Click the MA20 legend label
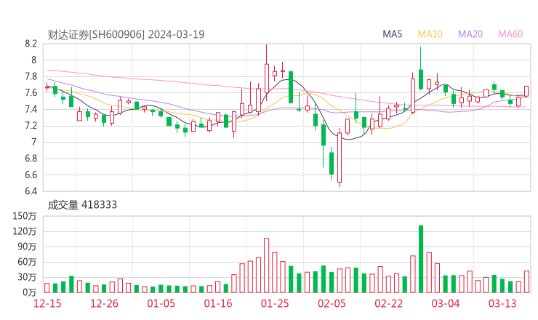This screenshot has height=320, width=538. coord(470,34)
